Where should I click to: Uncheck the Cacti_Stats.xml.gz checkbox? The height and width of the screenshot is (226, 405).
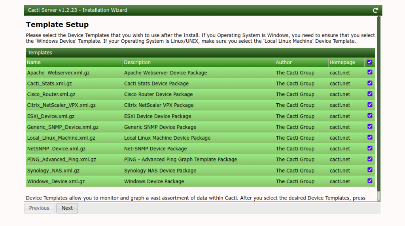(370, 83)
